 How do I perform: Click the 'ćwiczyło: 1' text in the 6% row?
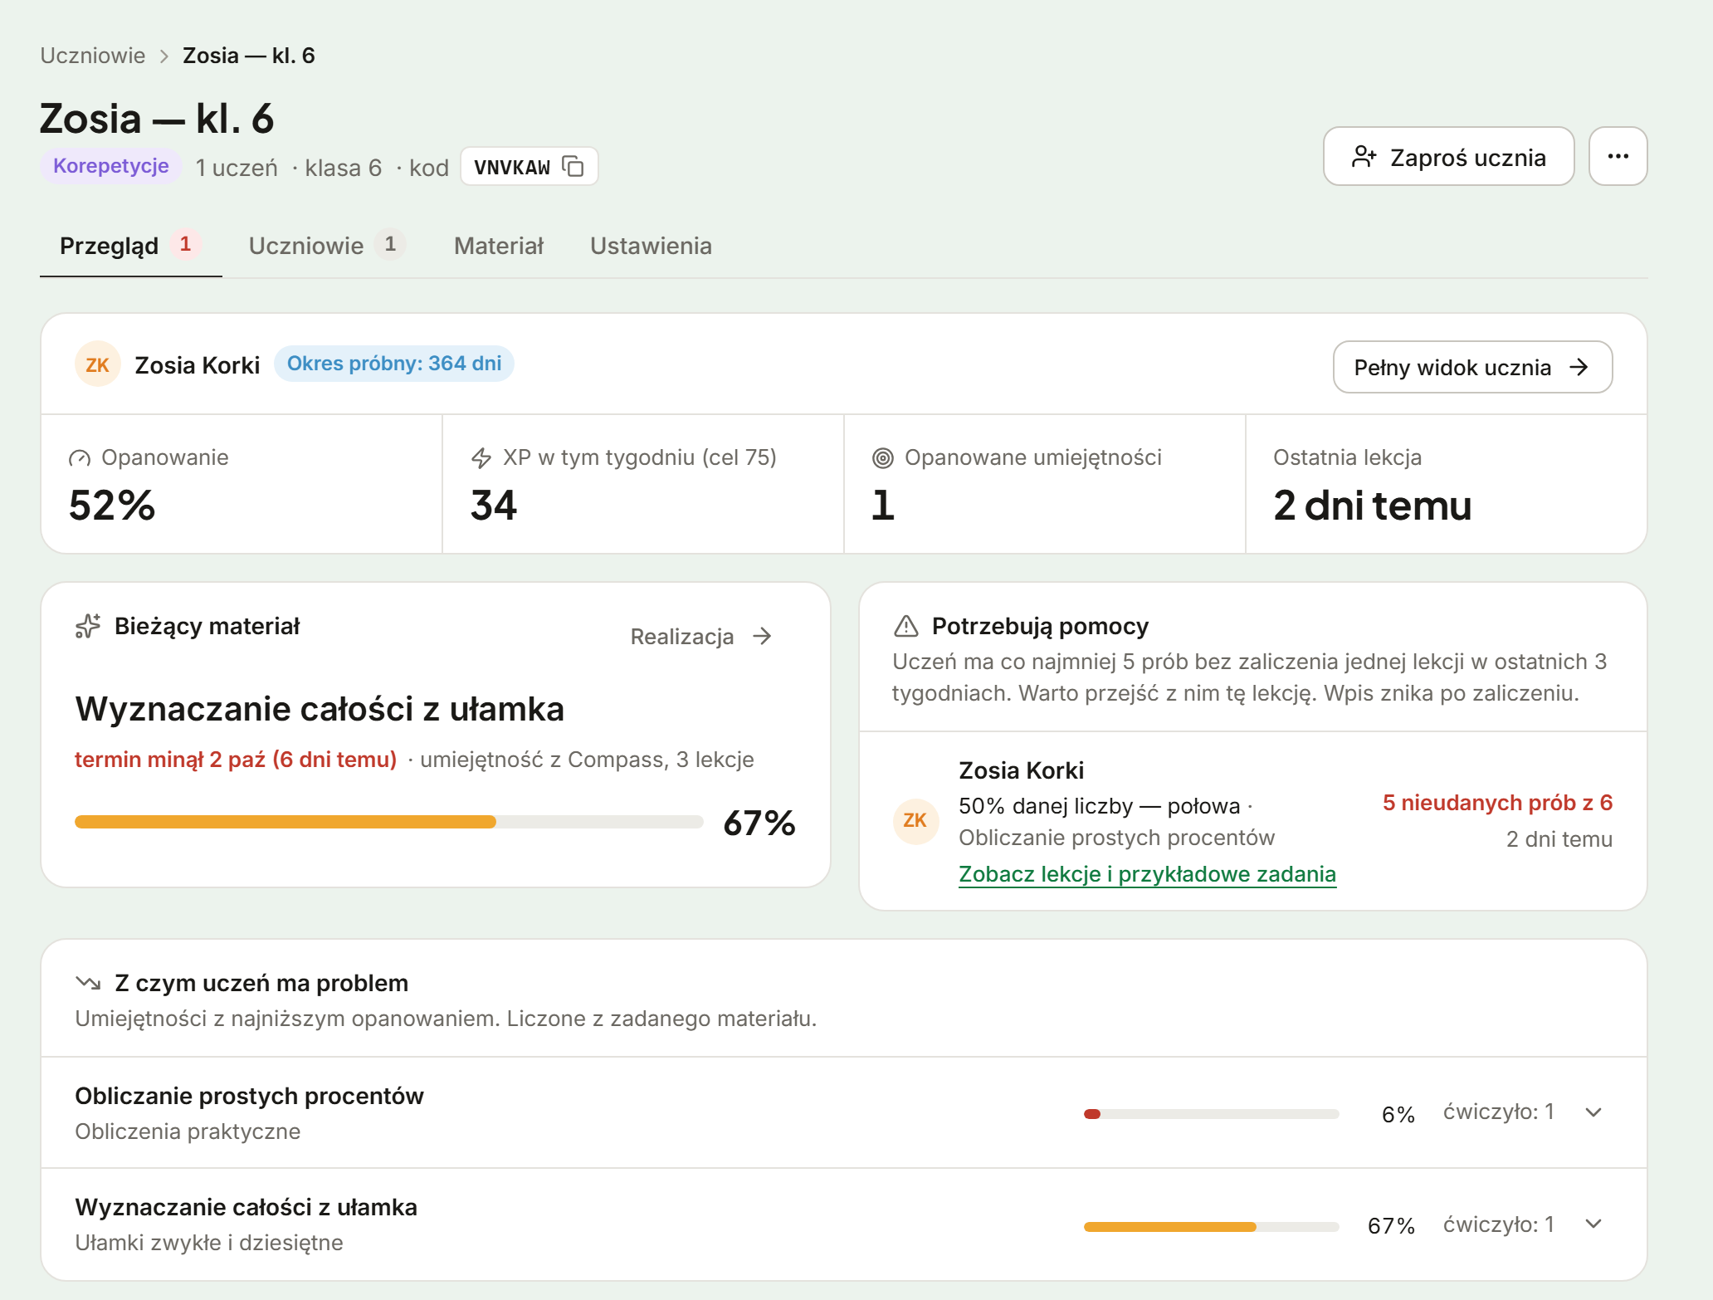(1498, 1112)
